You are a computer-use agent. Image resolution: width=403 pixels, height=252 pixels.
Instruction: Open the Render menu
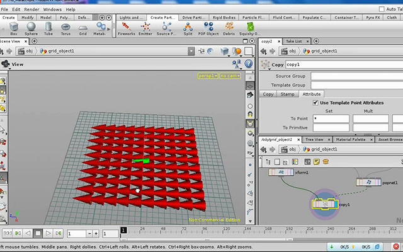click(31, 9)
